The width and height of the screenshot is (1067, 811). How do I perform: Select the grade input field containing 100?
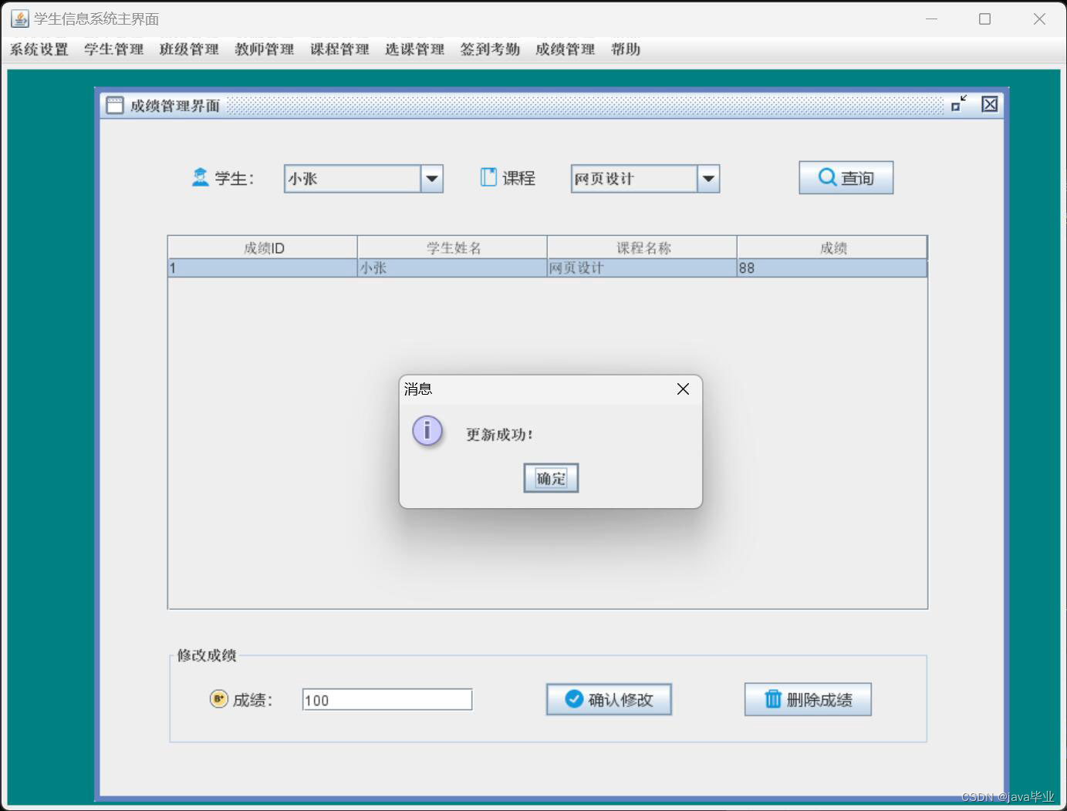(386, 699)
